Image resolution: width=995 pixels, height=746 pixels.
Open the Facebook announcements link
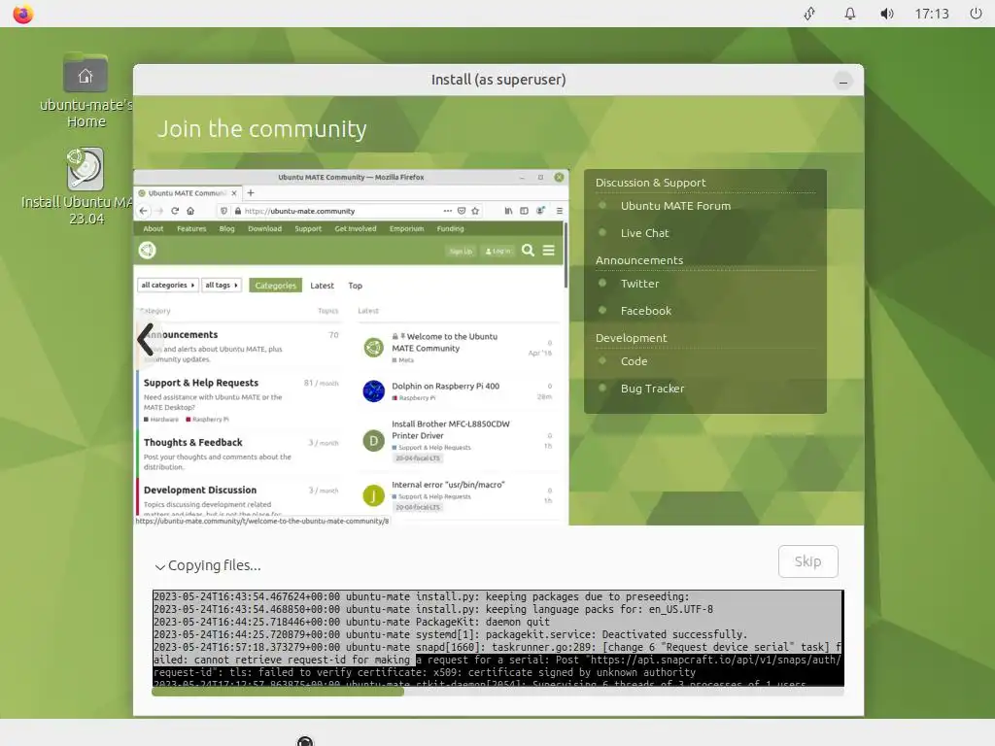tap(645, 311)
